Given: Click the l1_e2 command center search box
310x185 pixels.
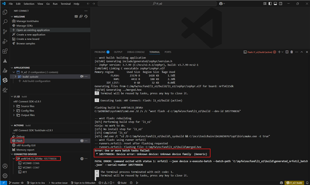Looking at the screenshot, I should pos(157,3).
